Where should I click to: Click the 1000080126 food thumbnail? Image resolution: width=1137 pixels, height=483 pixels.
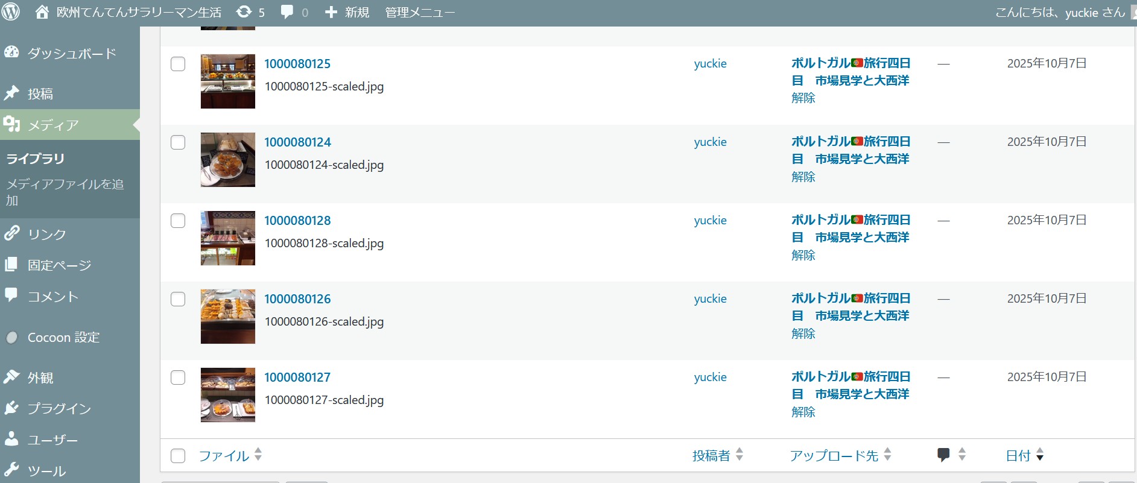click(x=228, y=317)
